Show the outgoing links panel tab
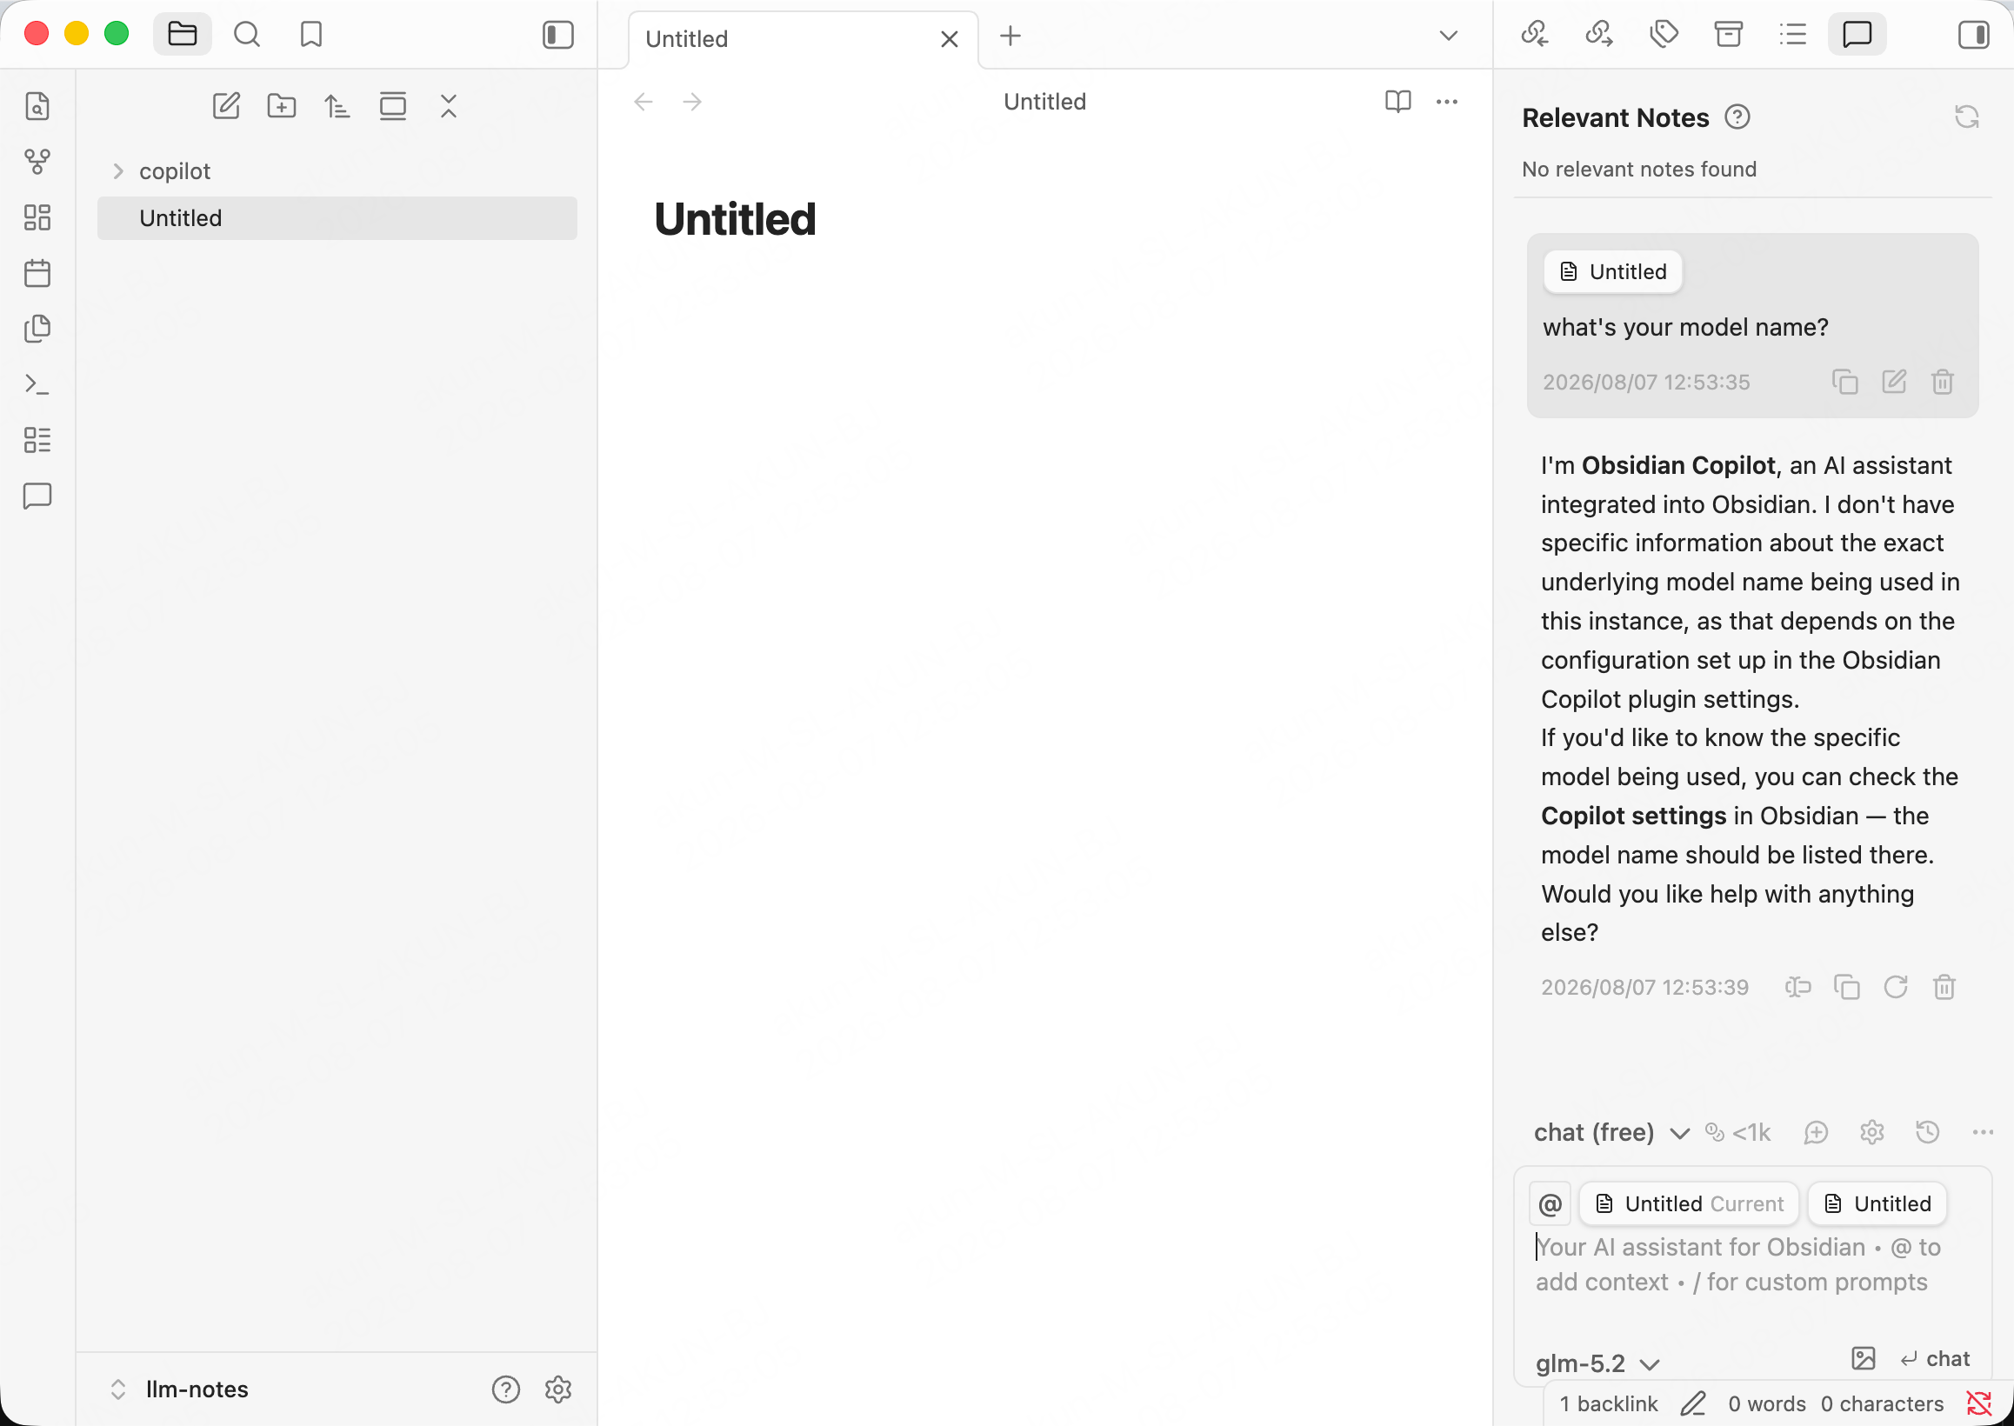2014x1426 pixels. [x=1598, y=35]
